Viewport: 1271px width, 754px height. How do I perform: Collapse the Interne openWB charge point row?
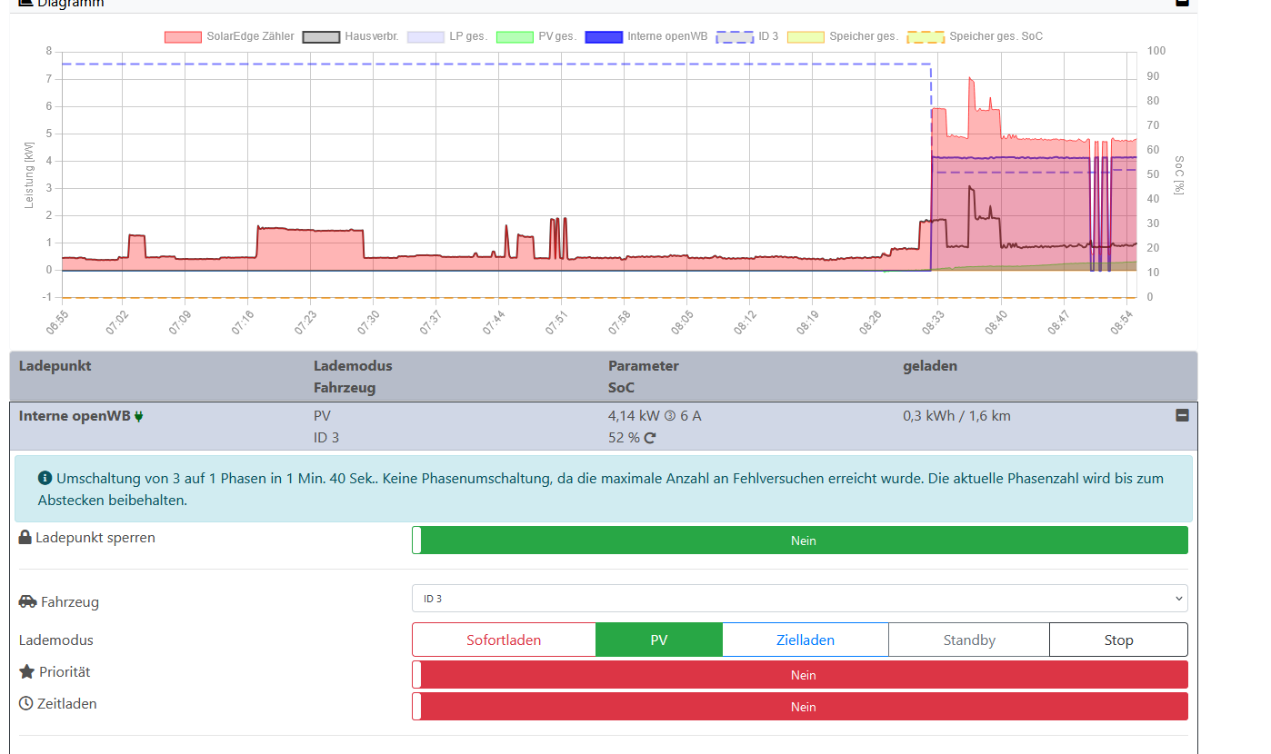1182,415
